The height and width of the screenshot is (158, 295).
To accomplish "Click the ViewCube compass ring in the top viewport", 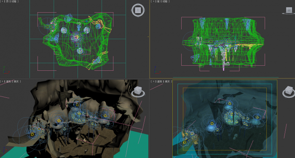I will (x=138, y=10).
